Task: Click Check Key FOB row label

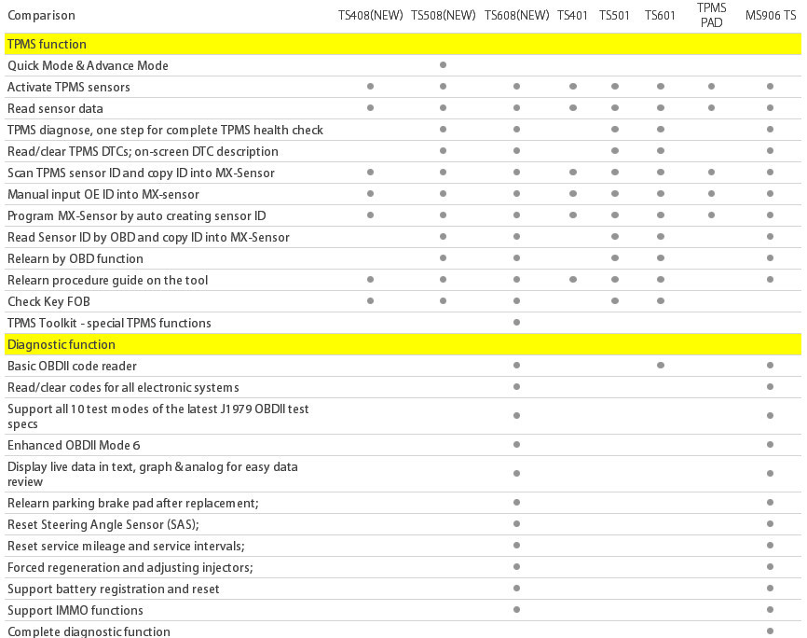Action: 48,301
